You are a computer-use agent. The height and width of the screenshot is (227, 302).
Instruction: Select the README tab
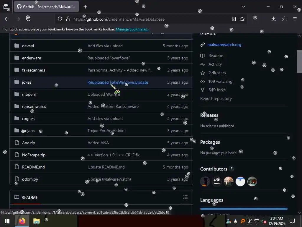pyautogui.click(x=26, y=197)
